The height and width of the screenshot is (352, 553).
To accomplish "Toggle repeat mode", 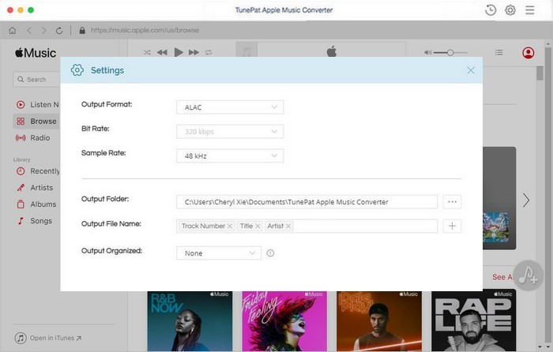I will tap(209, 53).
